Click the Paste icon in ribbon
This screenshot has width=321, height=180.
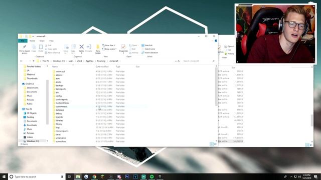(x=41, y=47)
